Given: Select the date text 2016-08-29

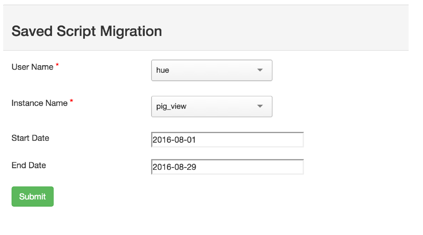Looking at the screenshot, I should tap(175, 167).
